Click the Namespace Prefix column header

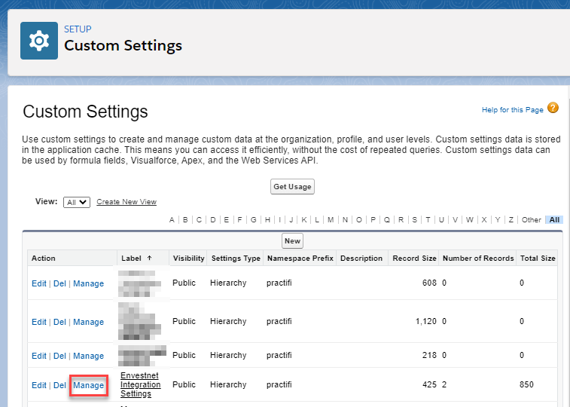pos(300,259)
